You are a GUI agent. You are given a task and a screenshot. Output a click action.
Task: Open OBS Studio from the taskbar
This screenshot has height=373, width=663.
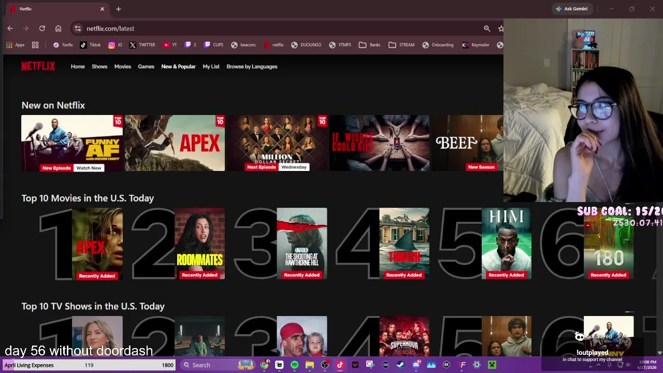[325, 365]
